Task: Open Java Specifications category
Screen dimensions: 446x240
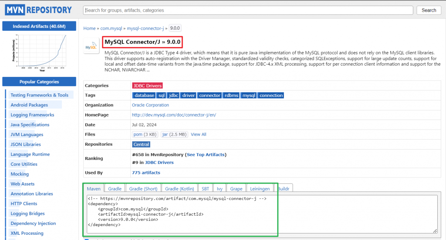Action: [30, 125]
